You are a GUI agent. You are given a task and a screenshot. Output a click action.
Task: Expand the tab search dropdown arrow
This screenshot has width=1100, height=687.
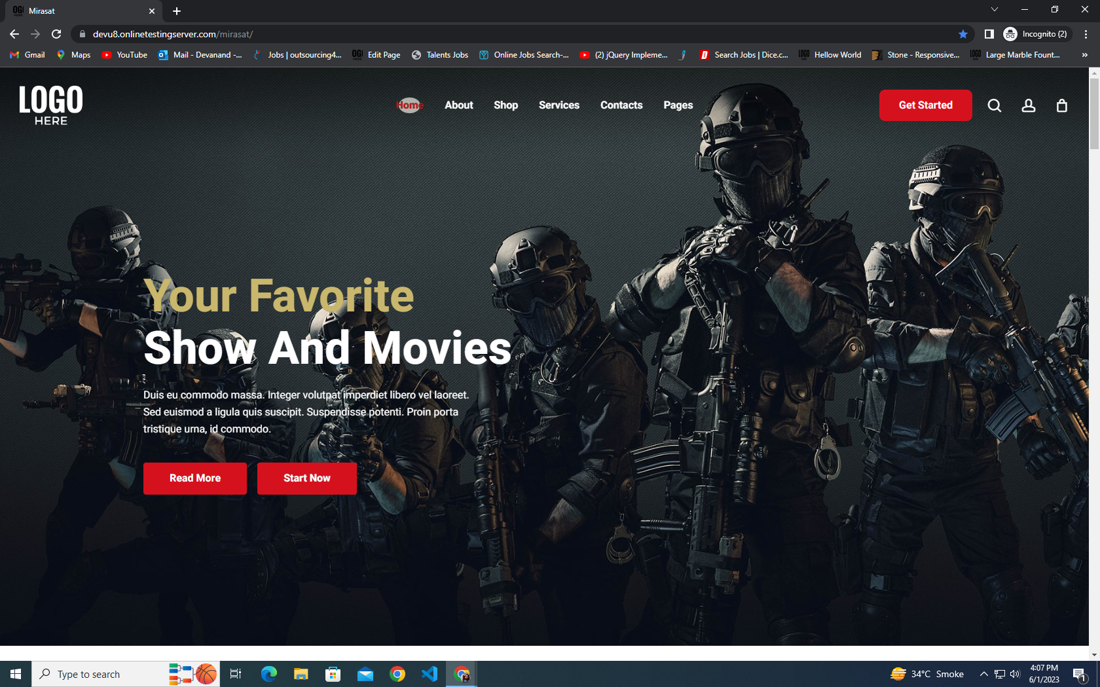point(994,10)
